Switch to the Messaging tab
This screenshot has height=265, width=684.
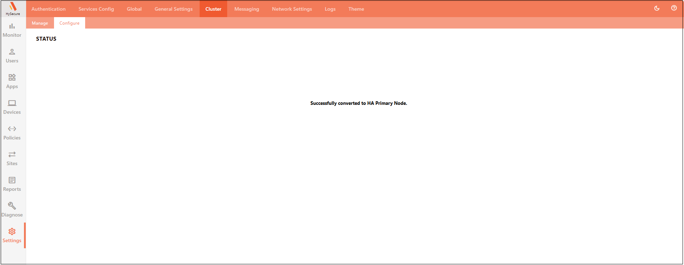click(x=246, y=9)
